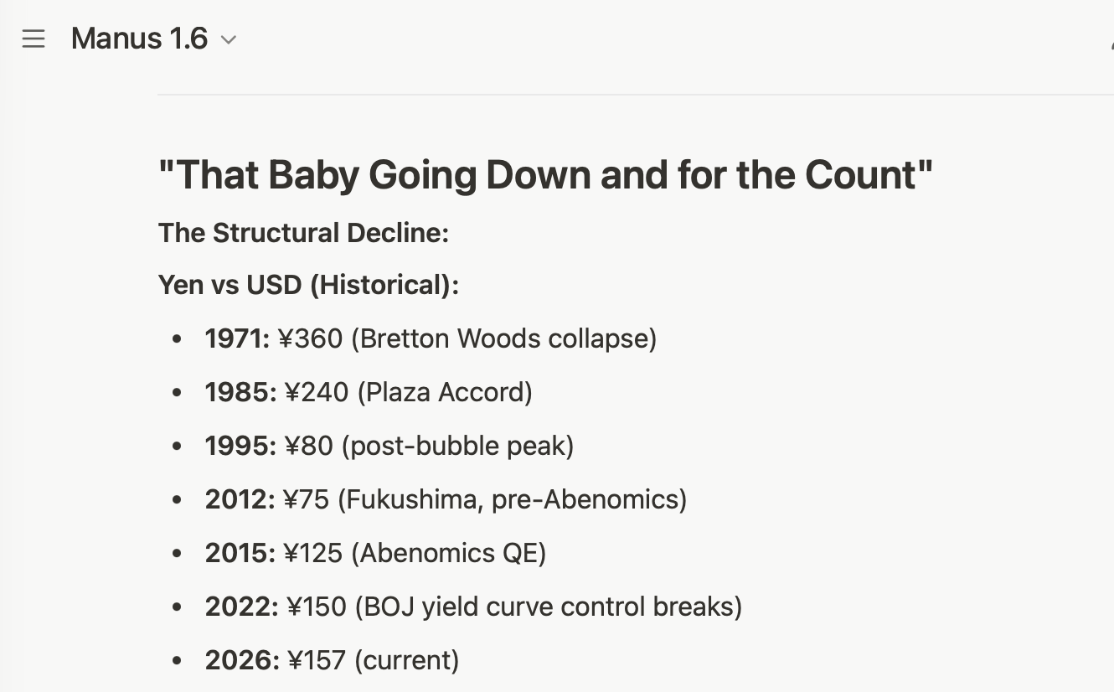Click the bold '1995:' year label
Viewport: 1114px width, 692px height.
click(x=240, y=446)
